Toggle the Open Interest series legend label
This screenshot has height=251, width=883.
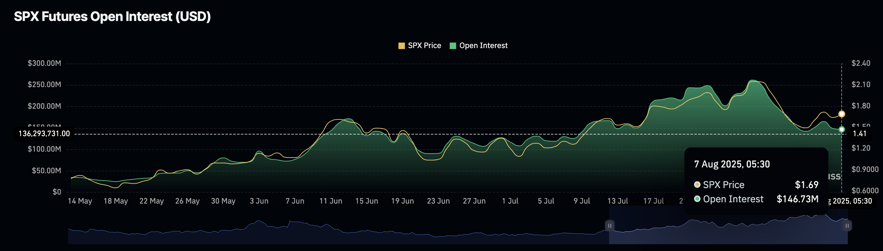[483, 45]
